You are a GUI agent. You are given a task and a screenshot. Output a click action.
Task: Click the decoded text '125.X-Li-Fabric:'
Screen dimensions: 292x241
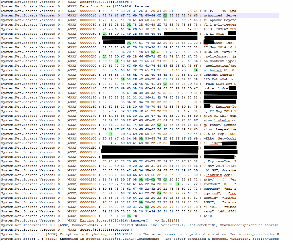pyautogui.click(x=220, y=79)
